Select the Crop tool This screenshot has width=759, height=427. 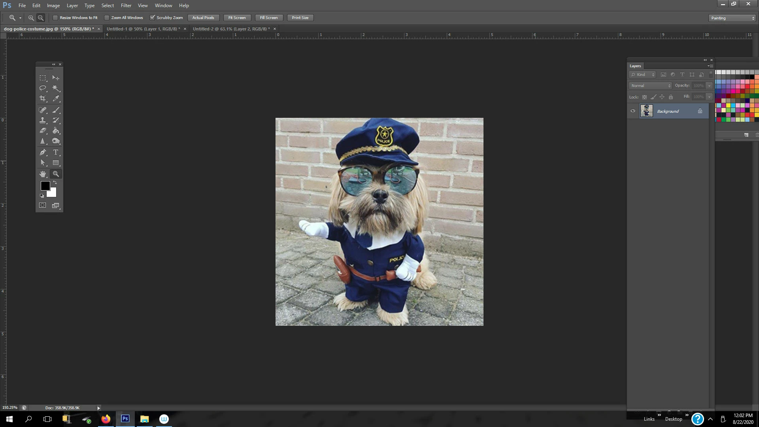coord(43,98)
